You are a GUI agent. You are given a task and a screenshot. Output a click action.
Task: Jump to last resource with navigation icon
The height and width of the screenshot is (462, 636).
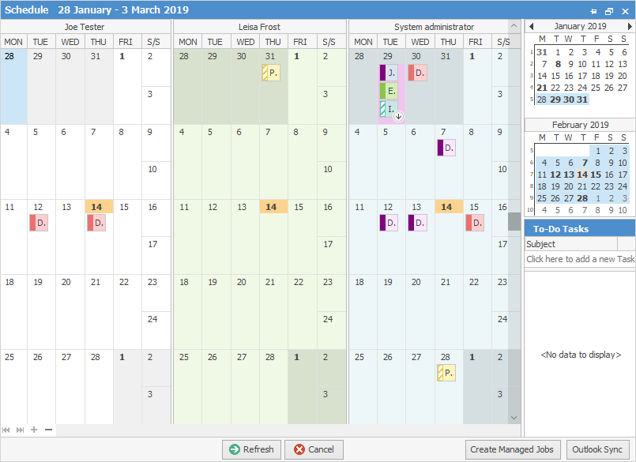pos(20,430)
